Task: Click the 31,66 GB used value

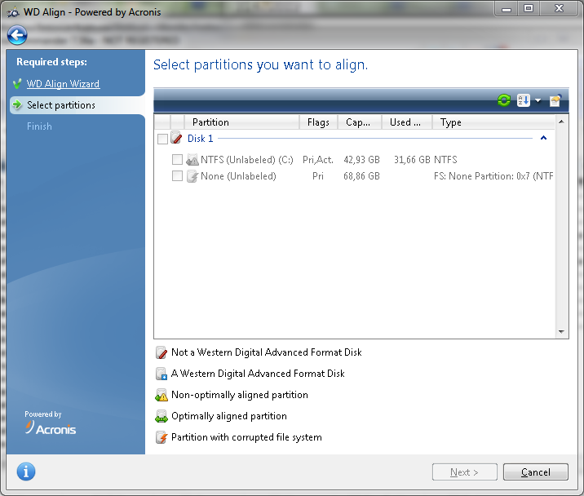Action: [412, 160]
